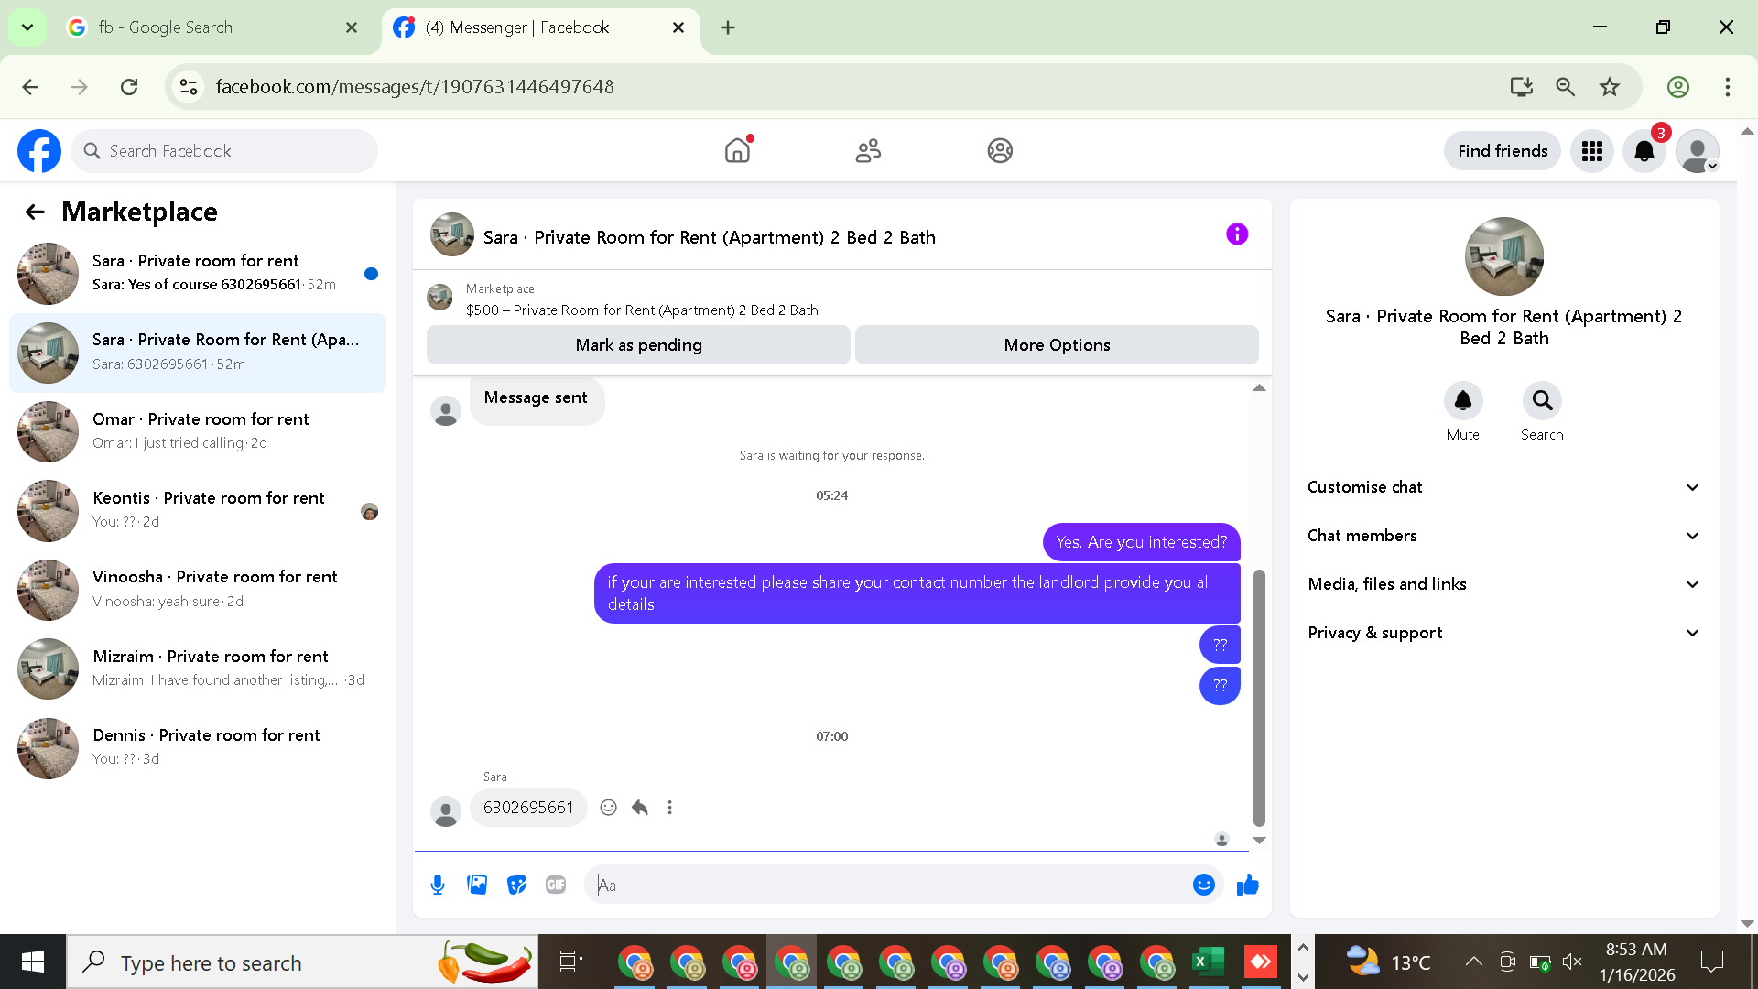1758x989 pixels.
Task: Open emoji picker in message box
Action: click(x=1203, y=885)
